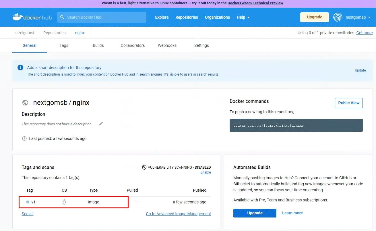376x231 pixels.
Task: Click the blue info icon in banner
Action: tap(20, 68)
